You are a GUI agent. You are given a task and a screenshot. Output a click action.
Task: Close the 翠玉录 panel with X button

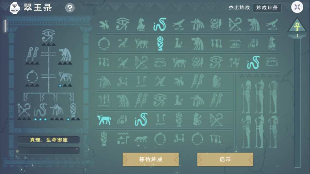click(297, 7)
